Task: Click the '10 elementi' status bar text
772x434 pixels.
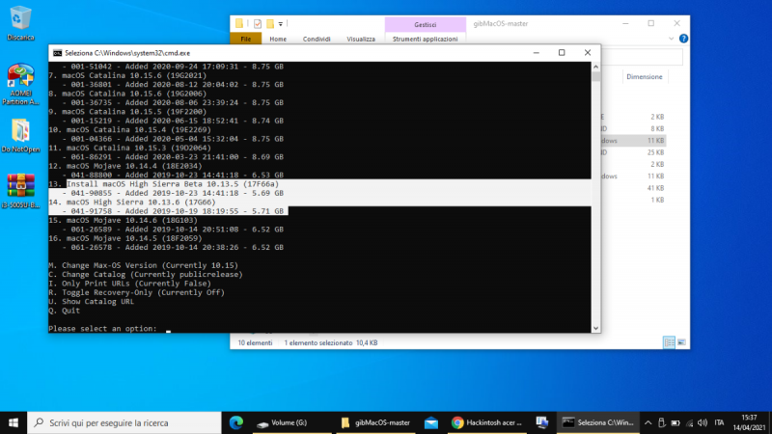Action: click(255, 343)
